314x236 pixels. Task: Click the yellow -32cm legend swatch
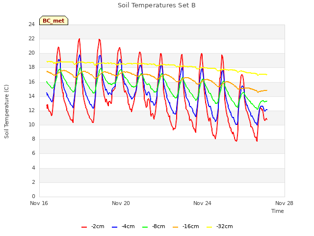pyautogui.click(x=209, y=227)
